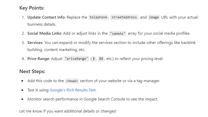Click the image code snippet
Viewport: 208px width, 117px height.
pos(154,17)
